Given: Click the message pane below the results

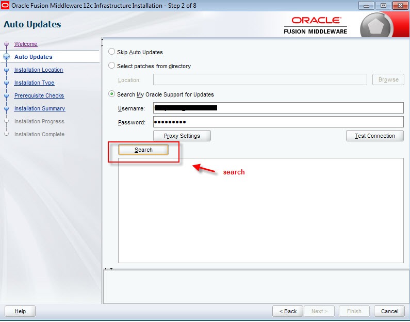Looking at the screenshot, I should (x=256, y=287).
